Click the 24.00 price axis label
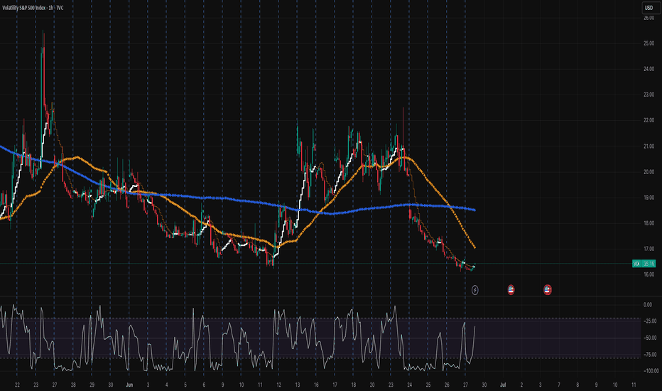The height and width of the screenshot is (391, 662). [x=649, y=69]
